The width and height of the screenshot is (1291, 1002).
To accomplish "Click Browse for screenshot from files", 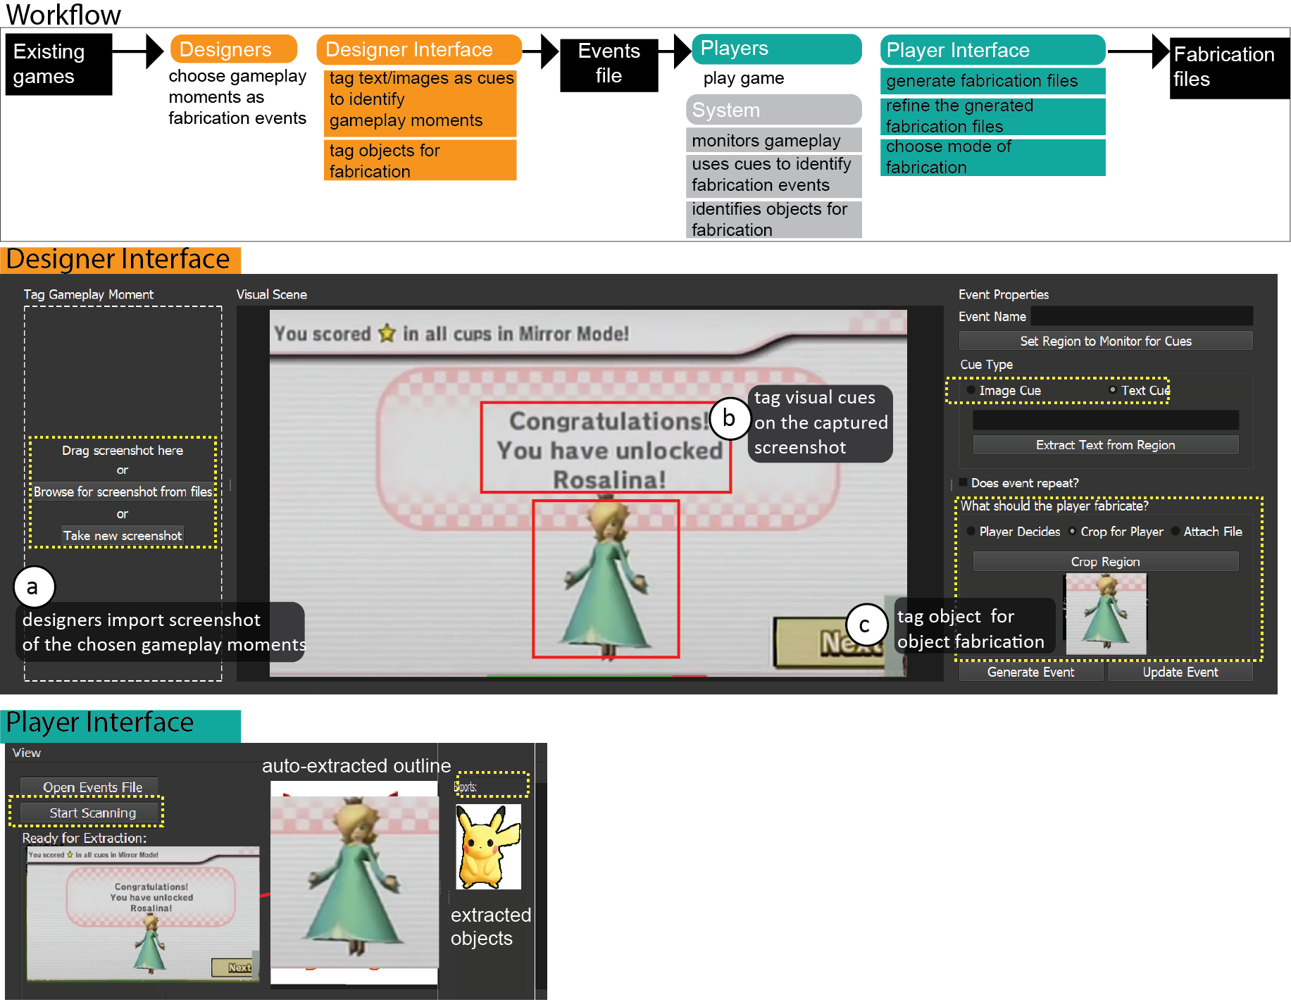I will [123, 491].
